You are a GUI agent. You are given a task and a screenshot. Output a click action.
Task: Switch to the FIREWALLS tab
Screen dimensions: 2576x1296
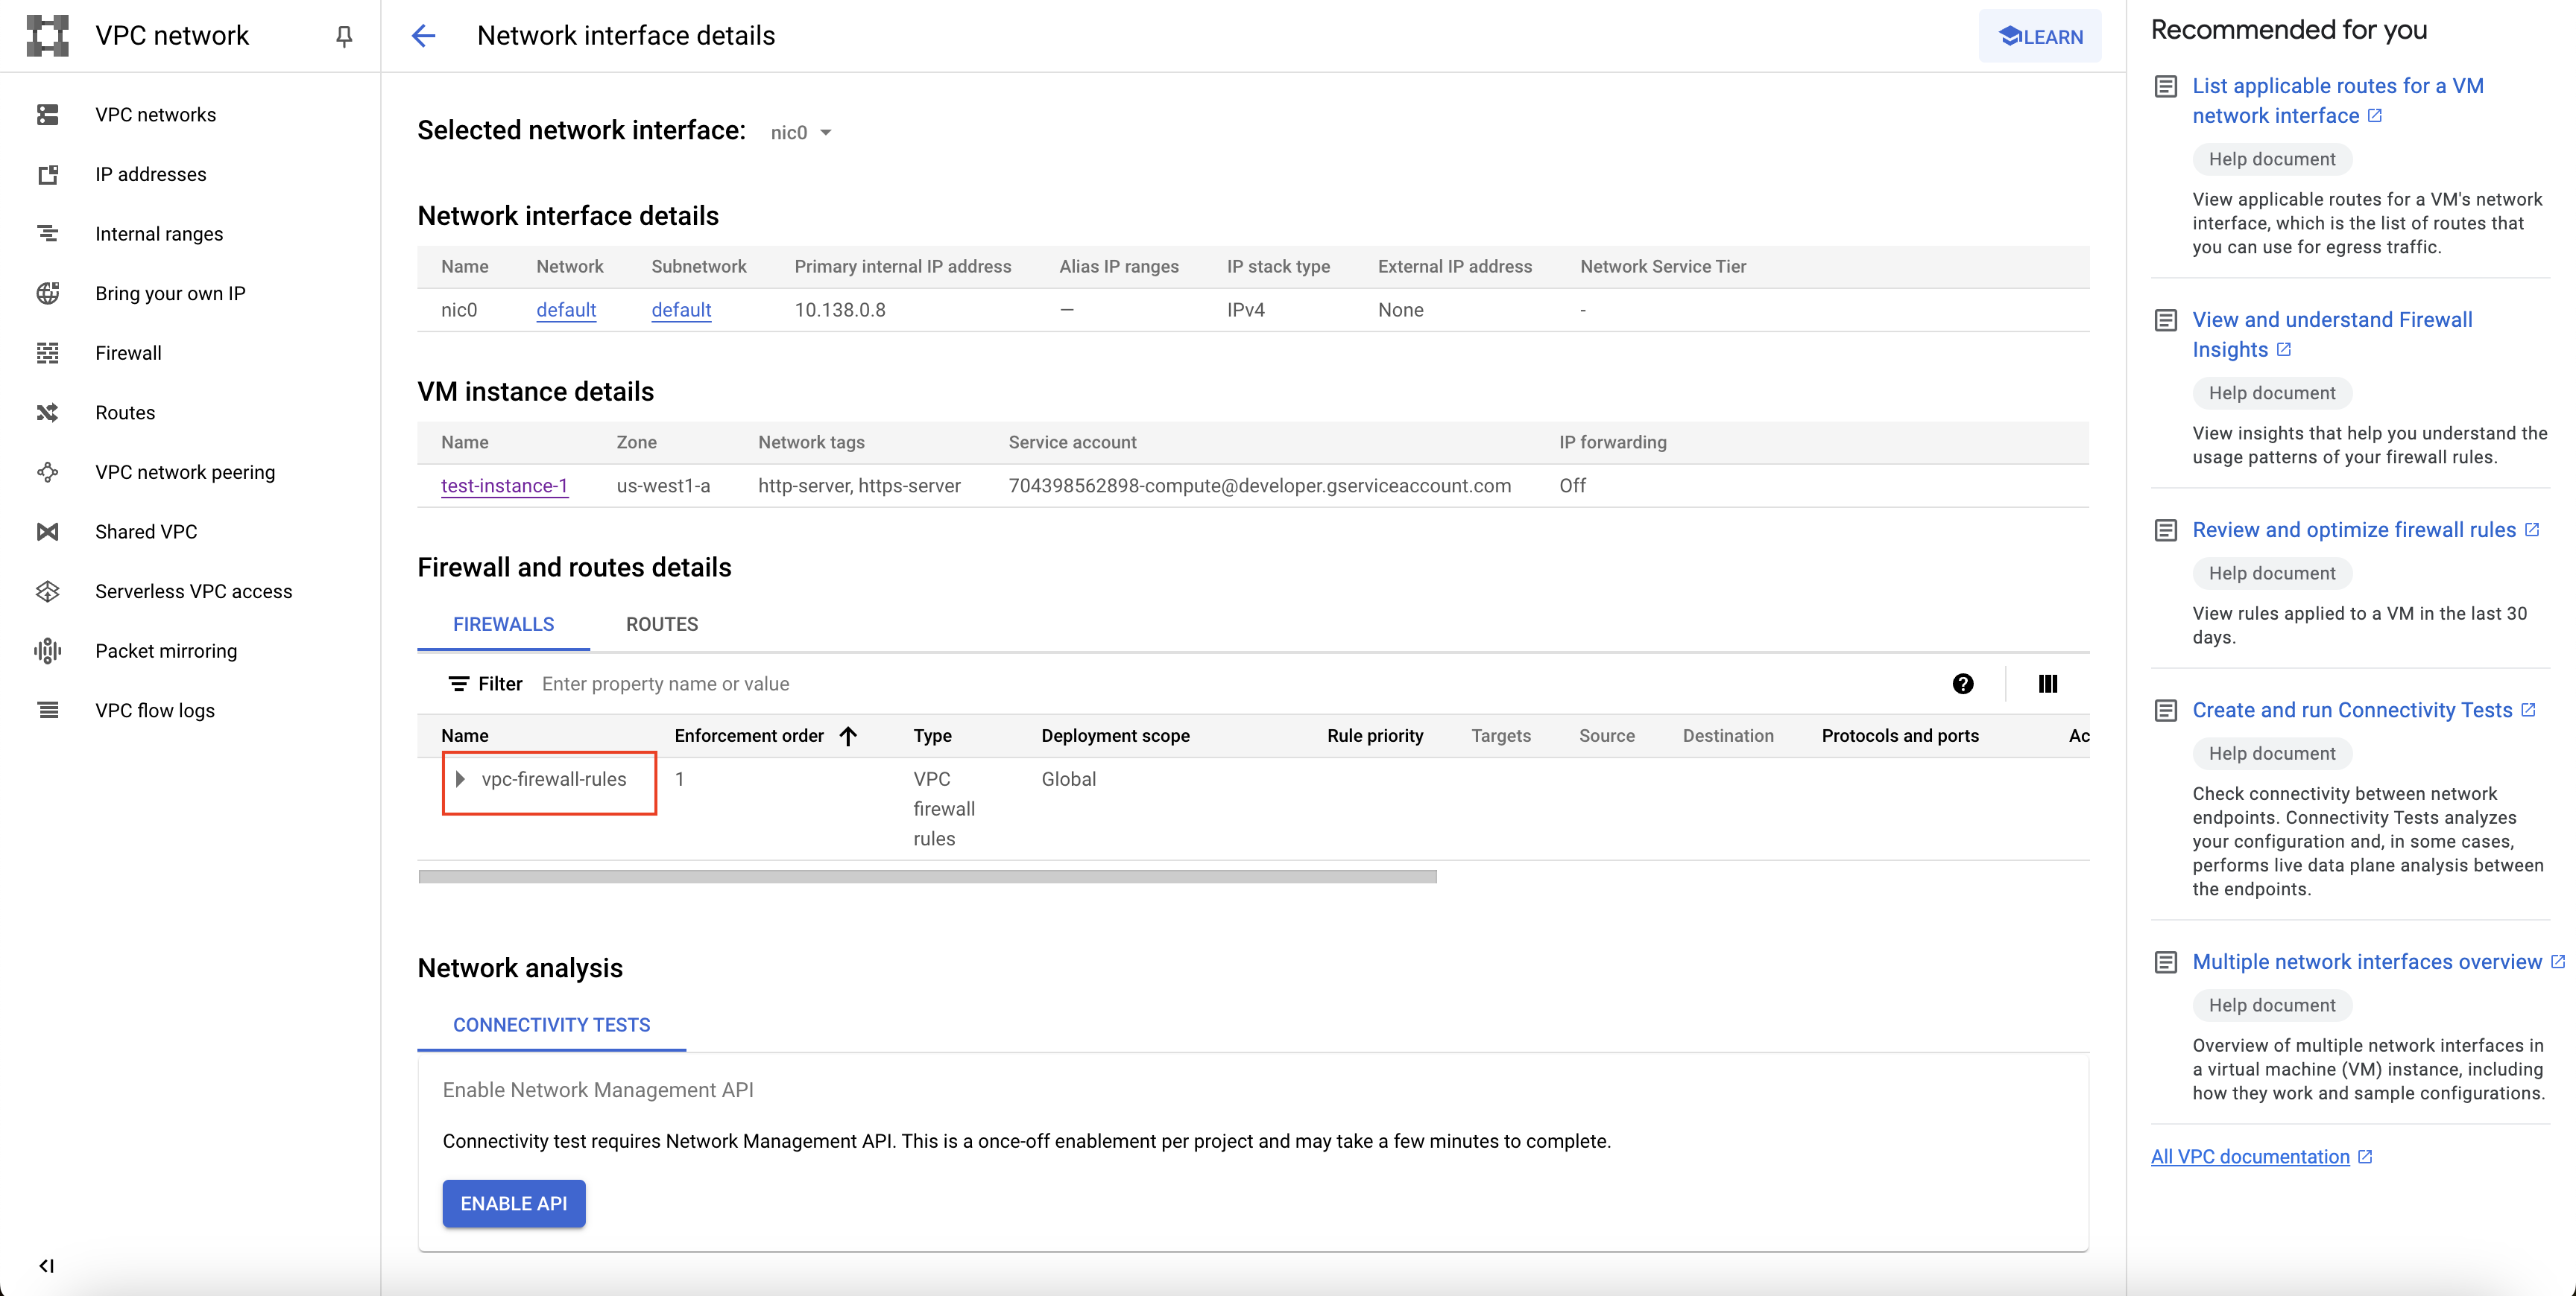[x=503, y=624]
